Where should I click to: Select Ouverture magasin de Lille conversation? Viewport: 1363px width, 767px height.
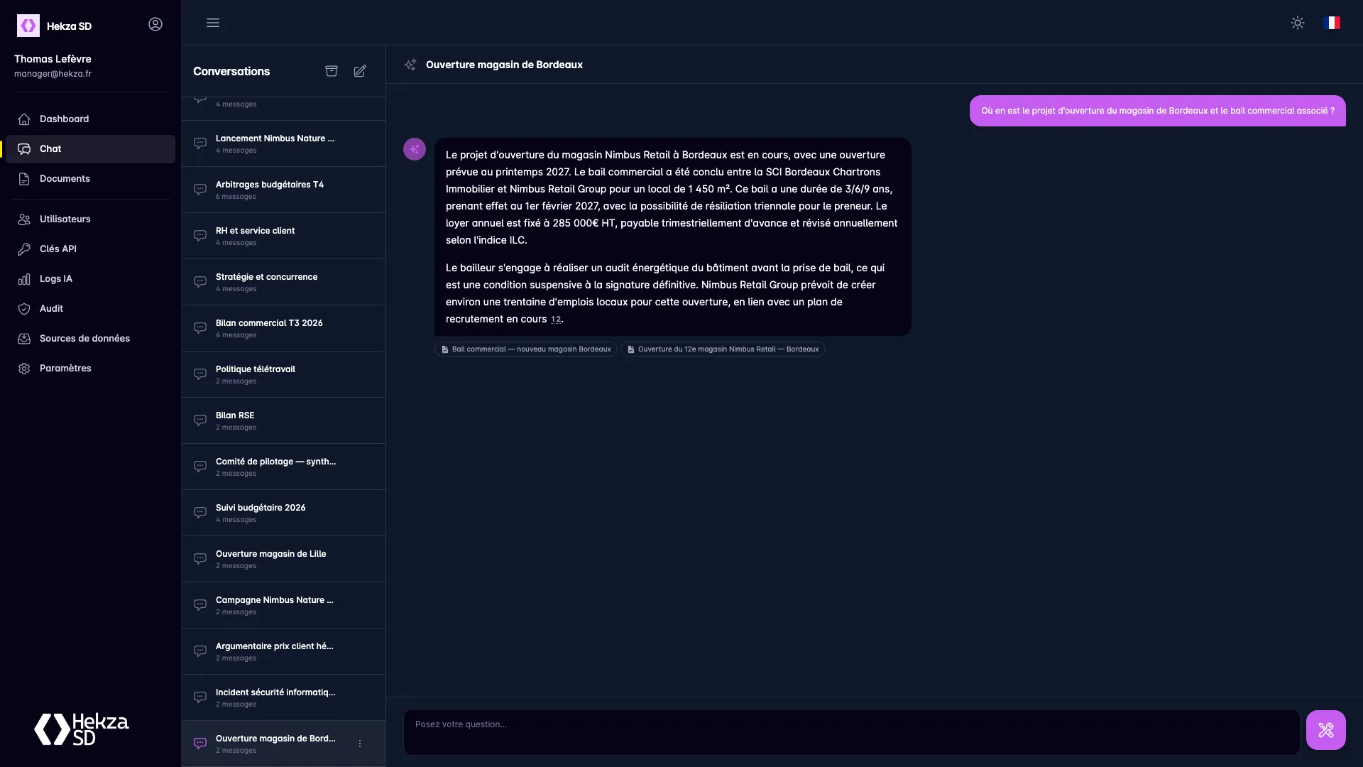pos(283,559)
